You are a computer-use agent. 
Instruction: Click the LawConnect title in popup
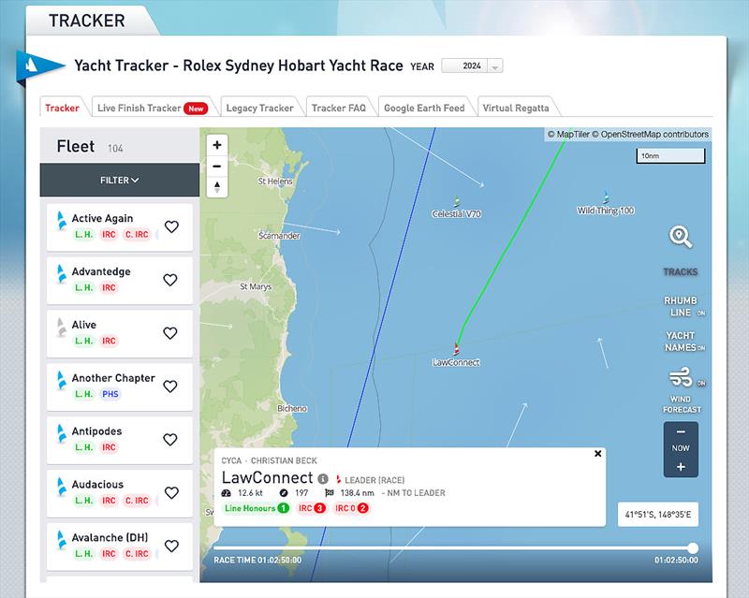coord(267,477)
